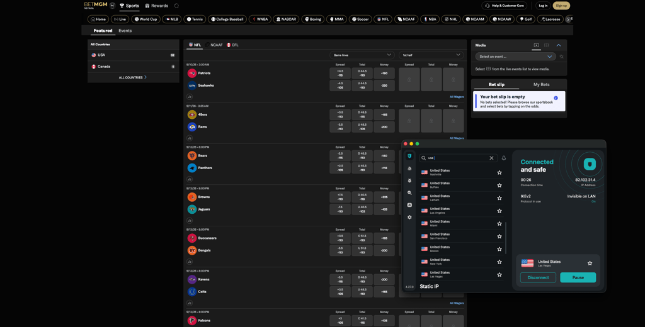Expand ALL COUNTRIES list

133,77
